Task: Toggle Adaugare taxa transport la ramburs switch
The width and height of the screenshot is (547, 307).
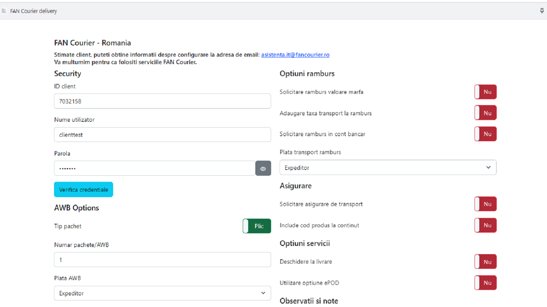Action: pyautogui.click(x=485, y=113)
